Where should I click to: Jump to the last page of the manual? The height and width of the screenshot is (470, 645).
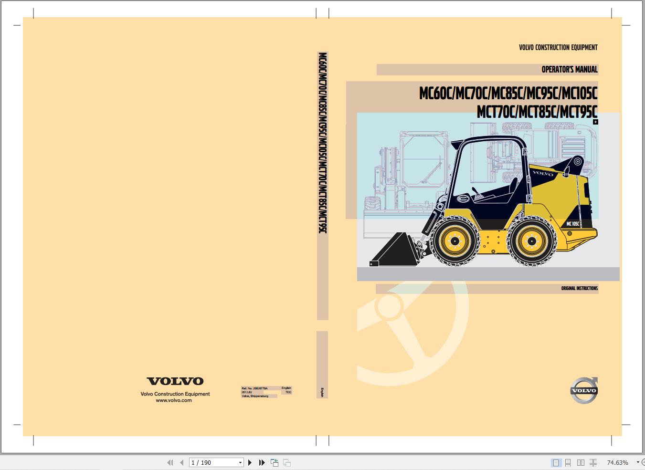click(262, 462)
